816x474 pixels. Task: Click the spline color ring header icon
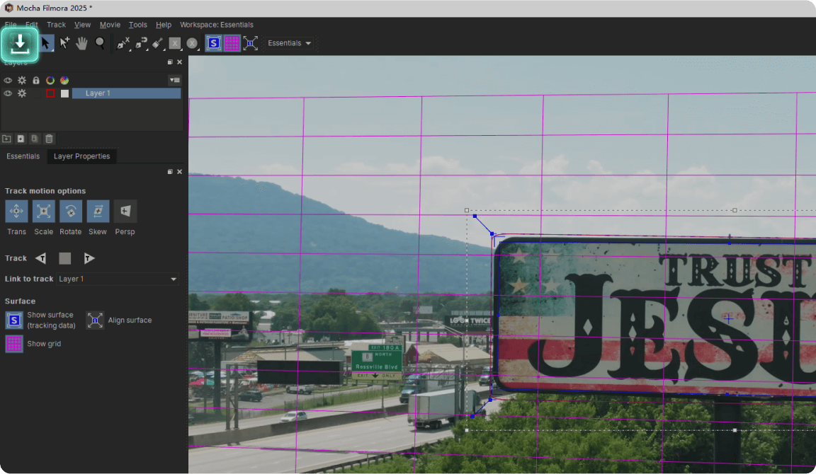(50, 80)
